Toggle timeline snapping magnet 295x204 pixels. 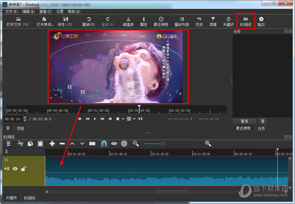tap(104, 144)
